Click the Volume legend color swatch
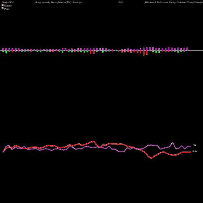 pyautogui.click(x=2, y=5)
